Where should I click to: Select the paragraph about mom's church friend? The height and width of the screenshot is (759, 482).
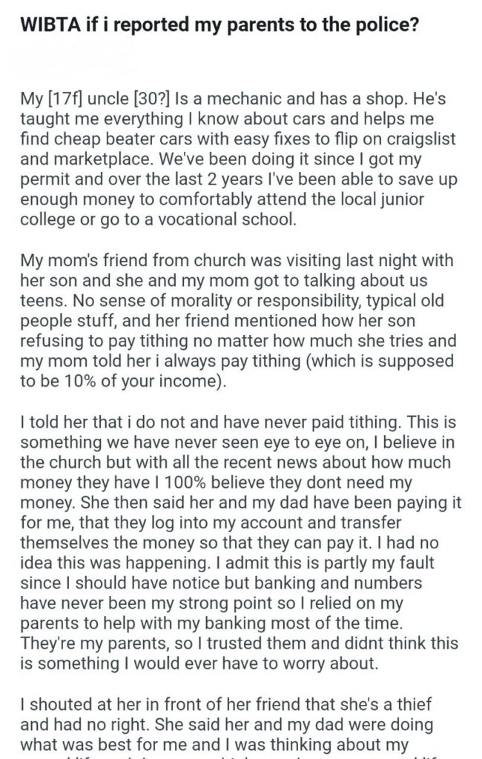pos(237,320)
